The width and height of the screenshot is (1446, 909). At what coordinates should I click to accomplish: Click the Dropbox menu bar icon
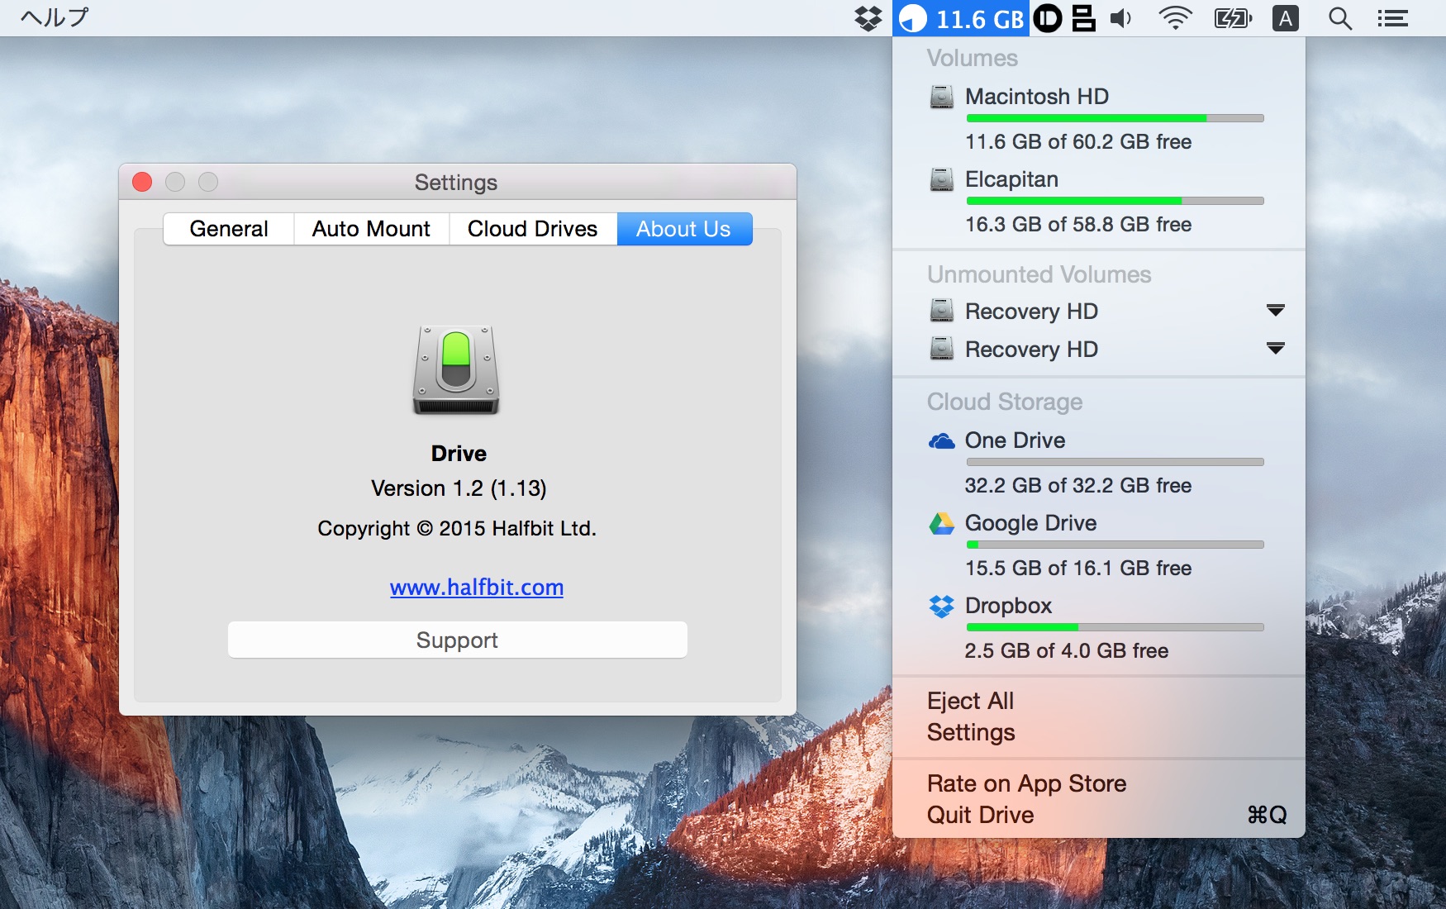(868, 18)
